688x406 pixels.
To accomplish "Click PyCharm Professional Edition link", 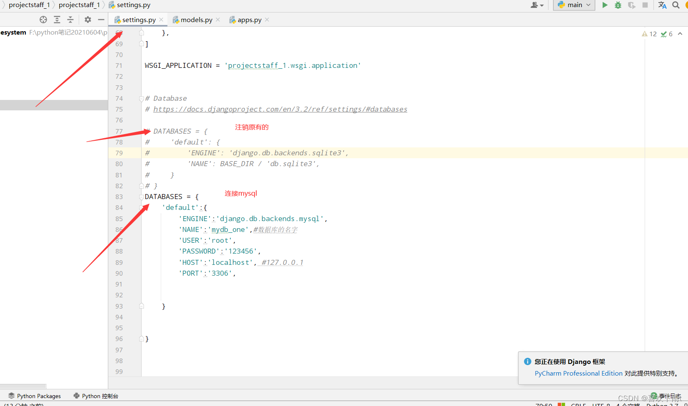I will click(578, 374).
